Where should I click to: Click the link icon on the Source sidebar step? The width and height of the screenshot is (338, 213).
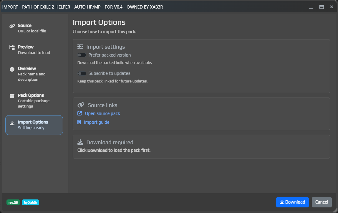pyautogui.click(x=12, y=26)
